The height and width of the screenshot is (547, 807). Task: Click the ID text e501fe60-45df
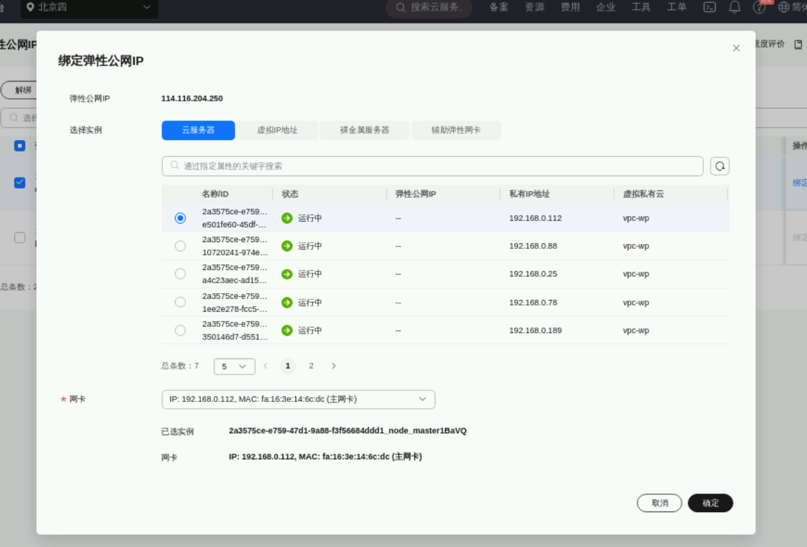[235, 225]
